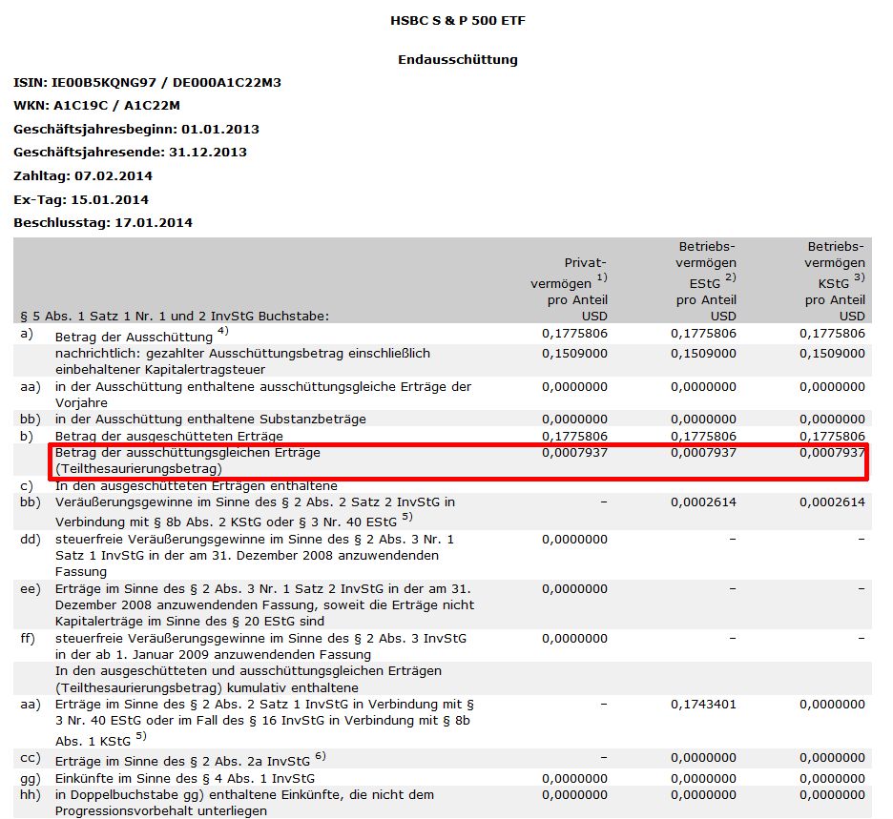Click the KStG column value 0,0002614
This screenshot has height=819, width=893.
(832, 502)
